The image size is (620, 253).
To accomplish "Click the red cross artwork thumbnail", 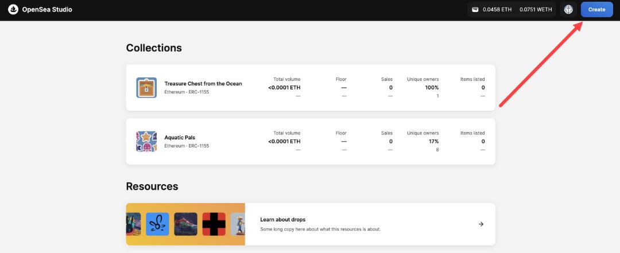I will (214, 224).
